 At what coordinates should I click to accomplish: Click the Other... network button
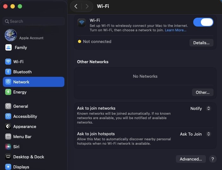(203, 92)
